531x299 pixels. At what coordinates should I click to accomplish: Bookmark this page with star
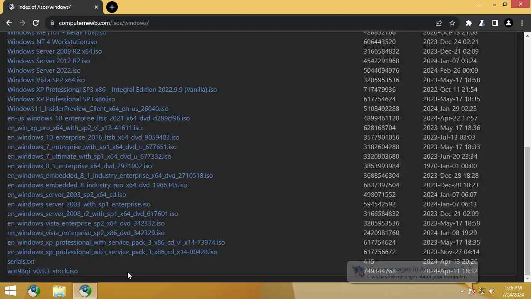452,23
